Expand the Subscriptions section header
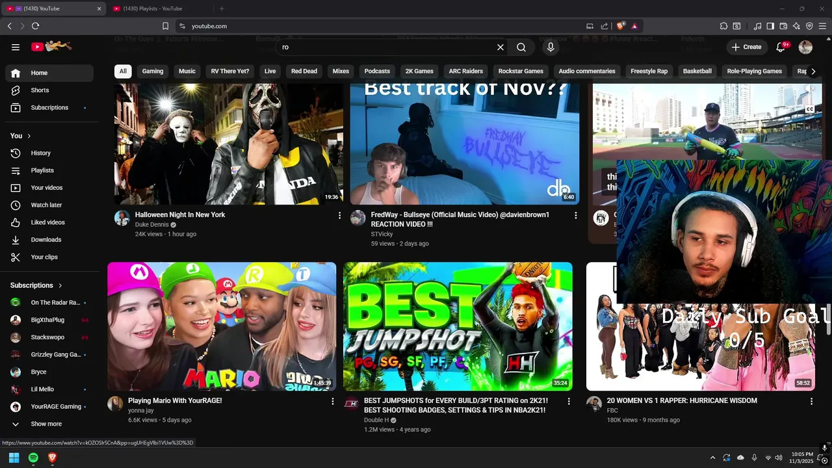This screenshot has width=832, height=468. click(x=36, y=285)
